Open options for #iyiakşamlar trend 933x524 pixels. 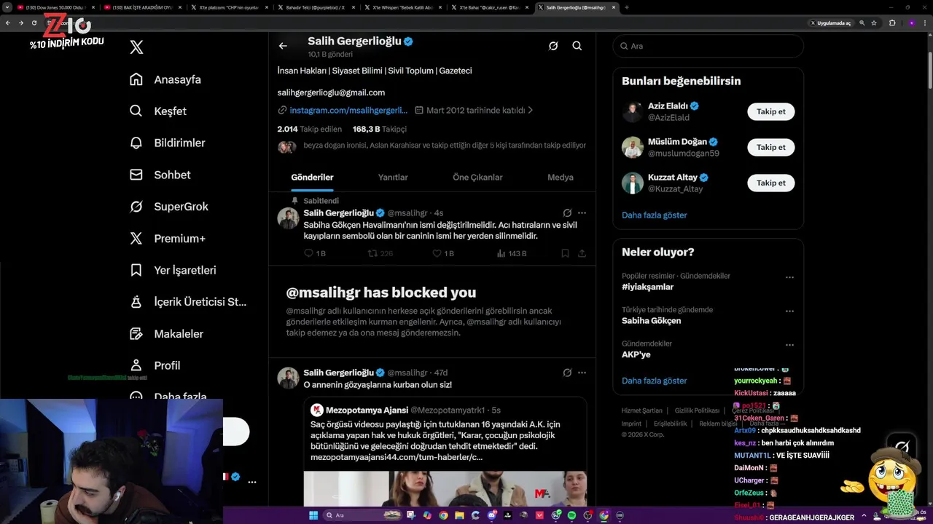[789, 277]
